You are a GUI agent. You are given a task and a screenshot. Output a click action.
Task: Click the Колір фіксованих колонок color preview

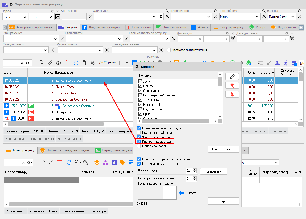(157, 193)
